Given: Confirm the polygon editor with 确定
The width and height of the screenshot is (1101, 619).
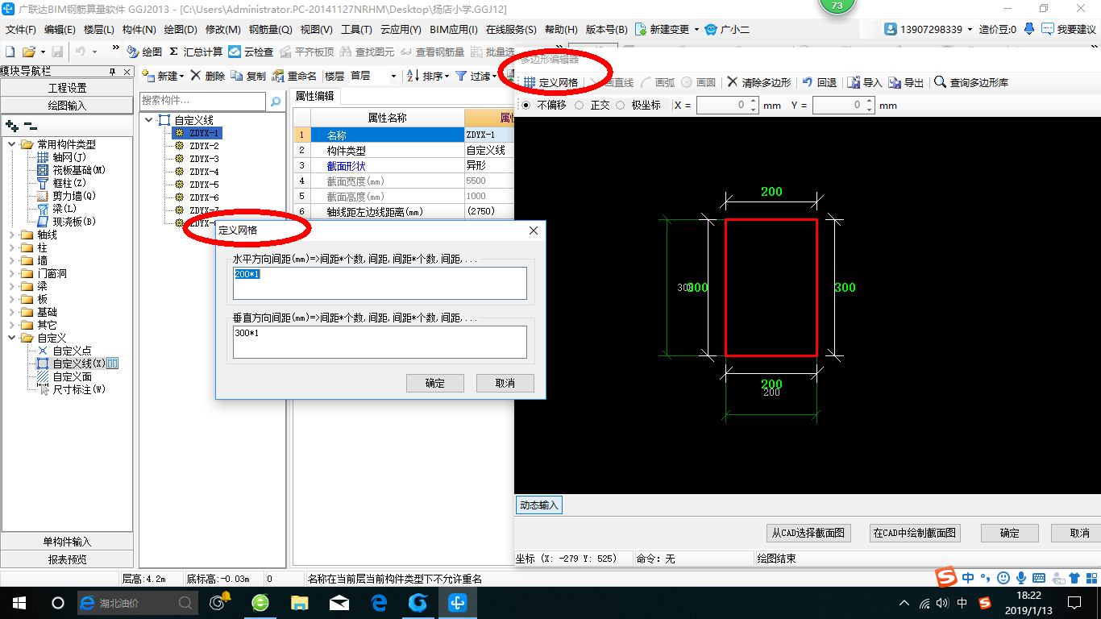Looking at the screenshot, I should tap(1009, 533).
